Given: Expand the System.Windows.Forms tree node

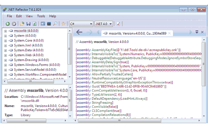Looking at the screenshot, I should (x=5, y=65).
